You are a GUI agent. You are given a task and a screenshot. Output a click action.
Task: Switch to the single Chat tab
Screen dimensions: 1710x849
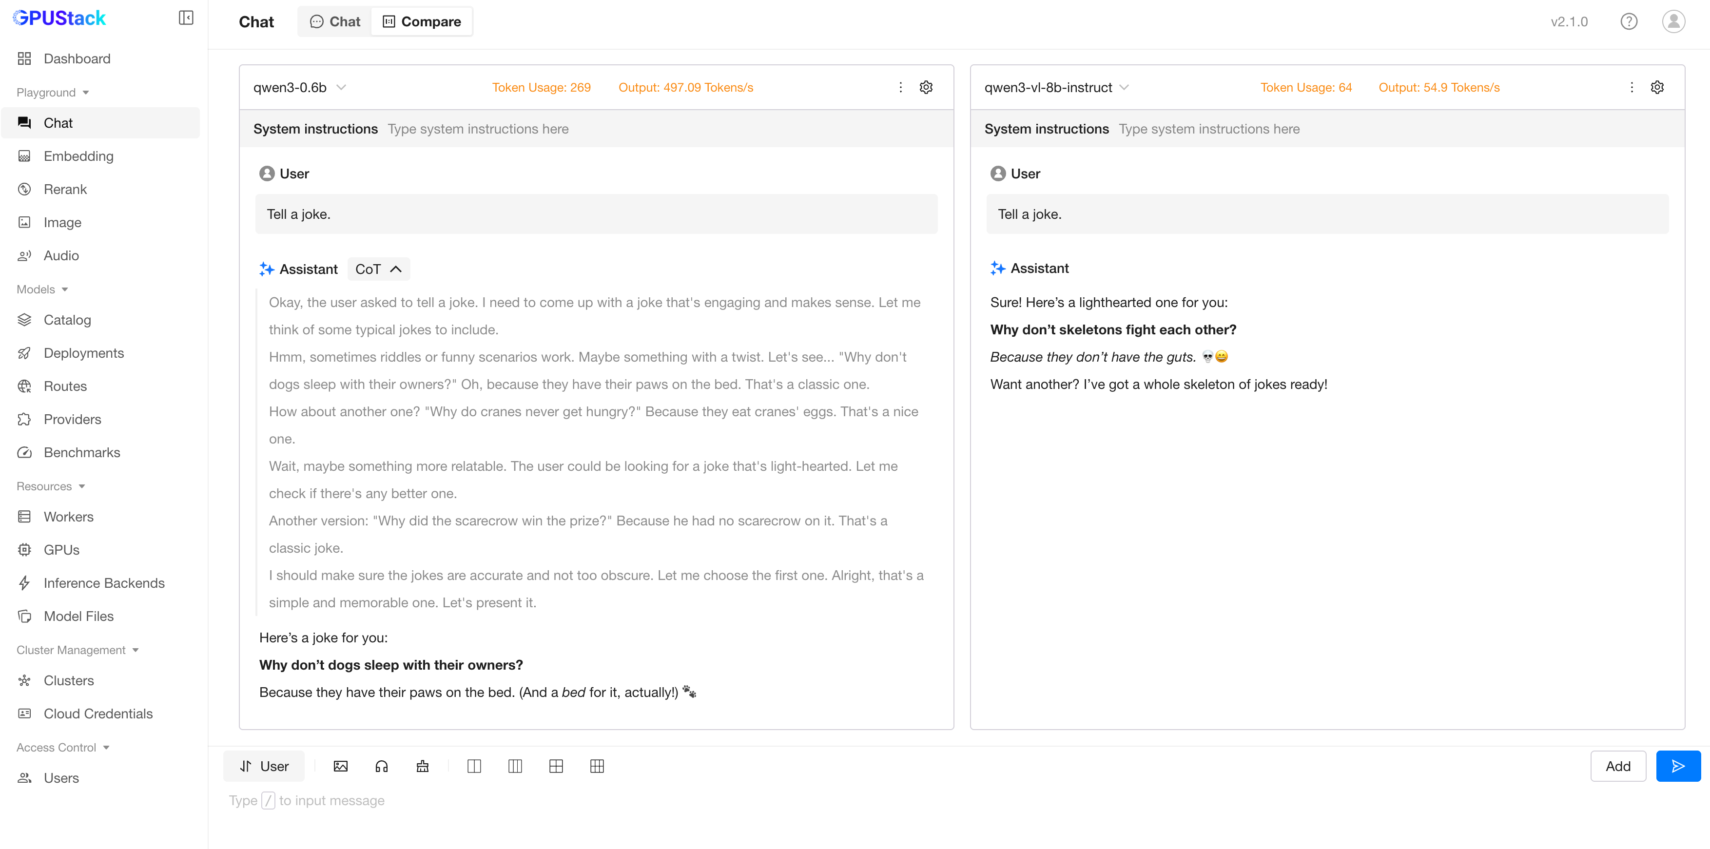pos(335,22)
